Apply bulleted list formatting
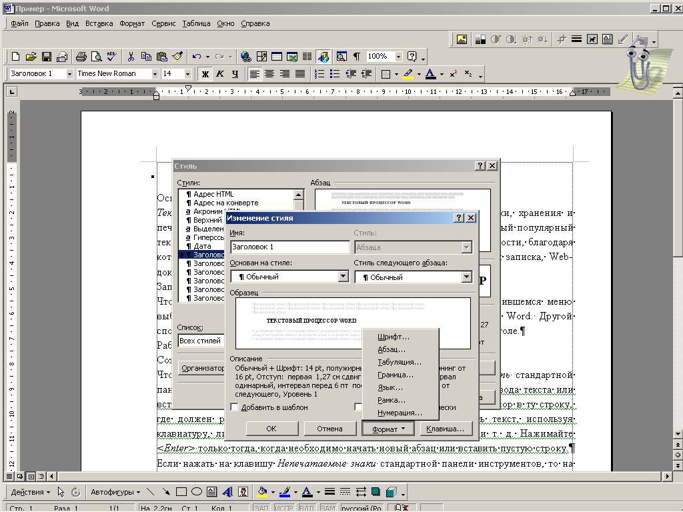This screenshot has width=683, height=512. [x=335, y=74]
